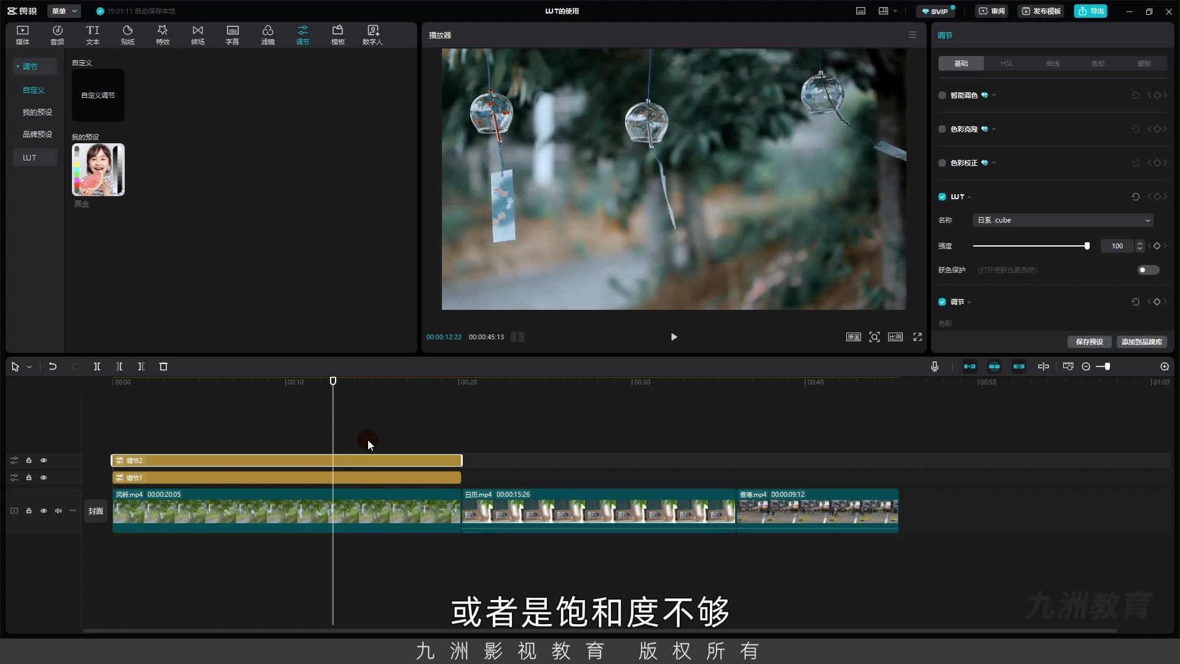Open the 贴纸 stickers tab
The width and height of the screenshot is (1180, 664).
[x=128, y=35]
